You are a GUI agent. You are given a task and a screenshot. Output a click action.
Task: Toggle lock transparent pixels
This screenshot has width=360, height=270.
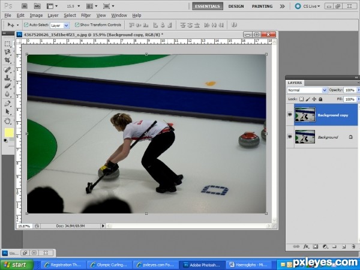pos(301,99)
